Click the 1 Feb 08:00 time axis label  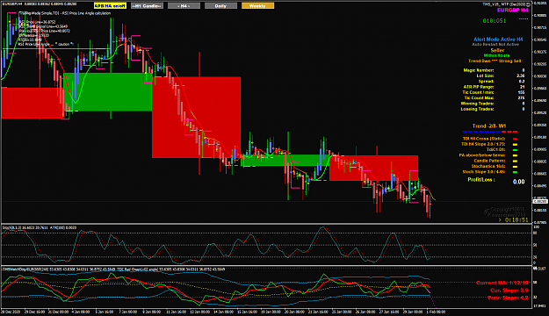point(436,312)
